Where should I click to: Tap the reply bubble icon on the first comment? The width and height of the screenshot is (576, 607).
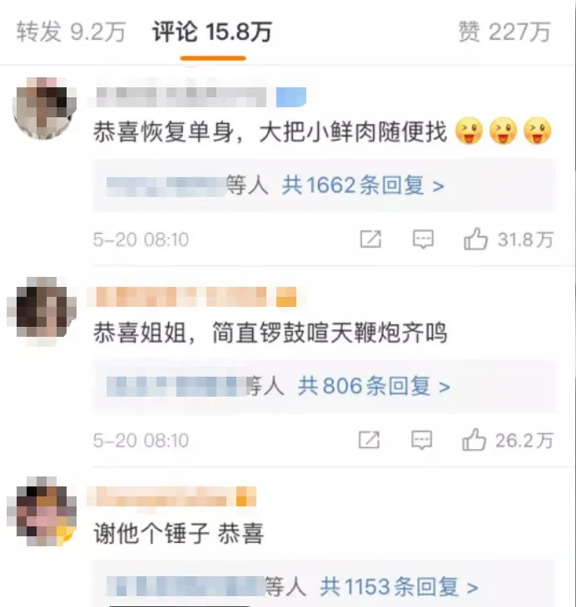point(423,239)
